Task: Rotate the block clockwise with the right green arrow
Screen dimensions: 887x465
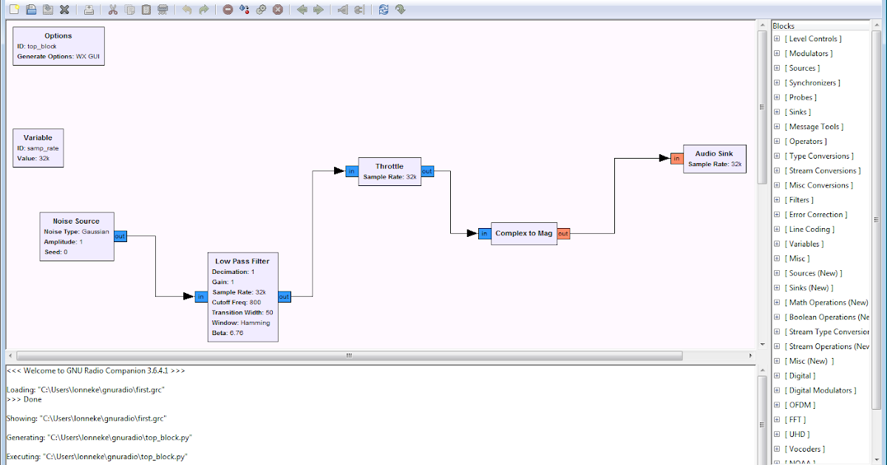Action: click(x=318, y=10)
